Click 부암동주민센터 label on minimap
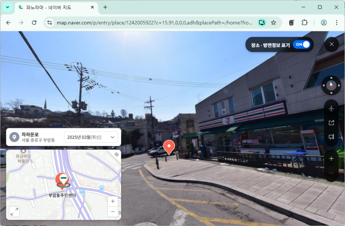Screen dimensions: 345x226 click(62, 195)
